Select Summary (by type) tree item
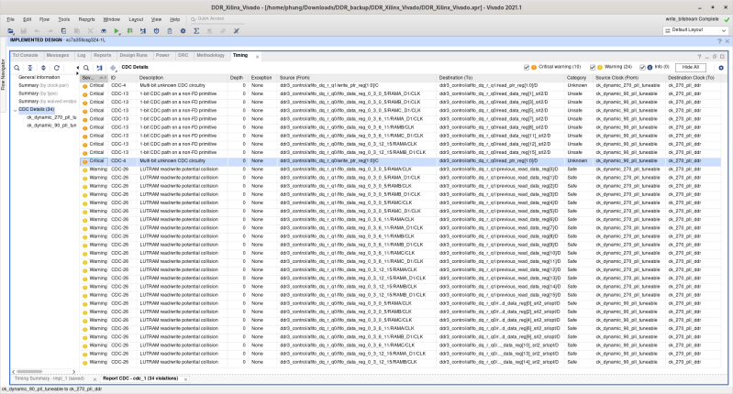 click(x=38, y=93)
